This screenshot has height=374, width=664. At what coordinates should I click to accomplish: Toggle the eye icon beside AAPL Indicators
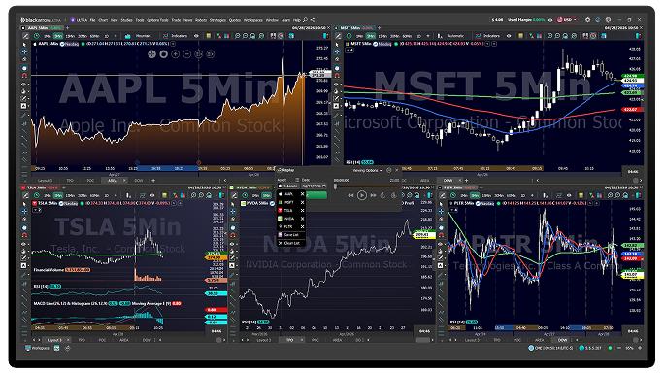196,36
